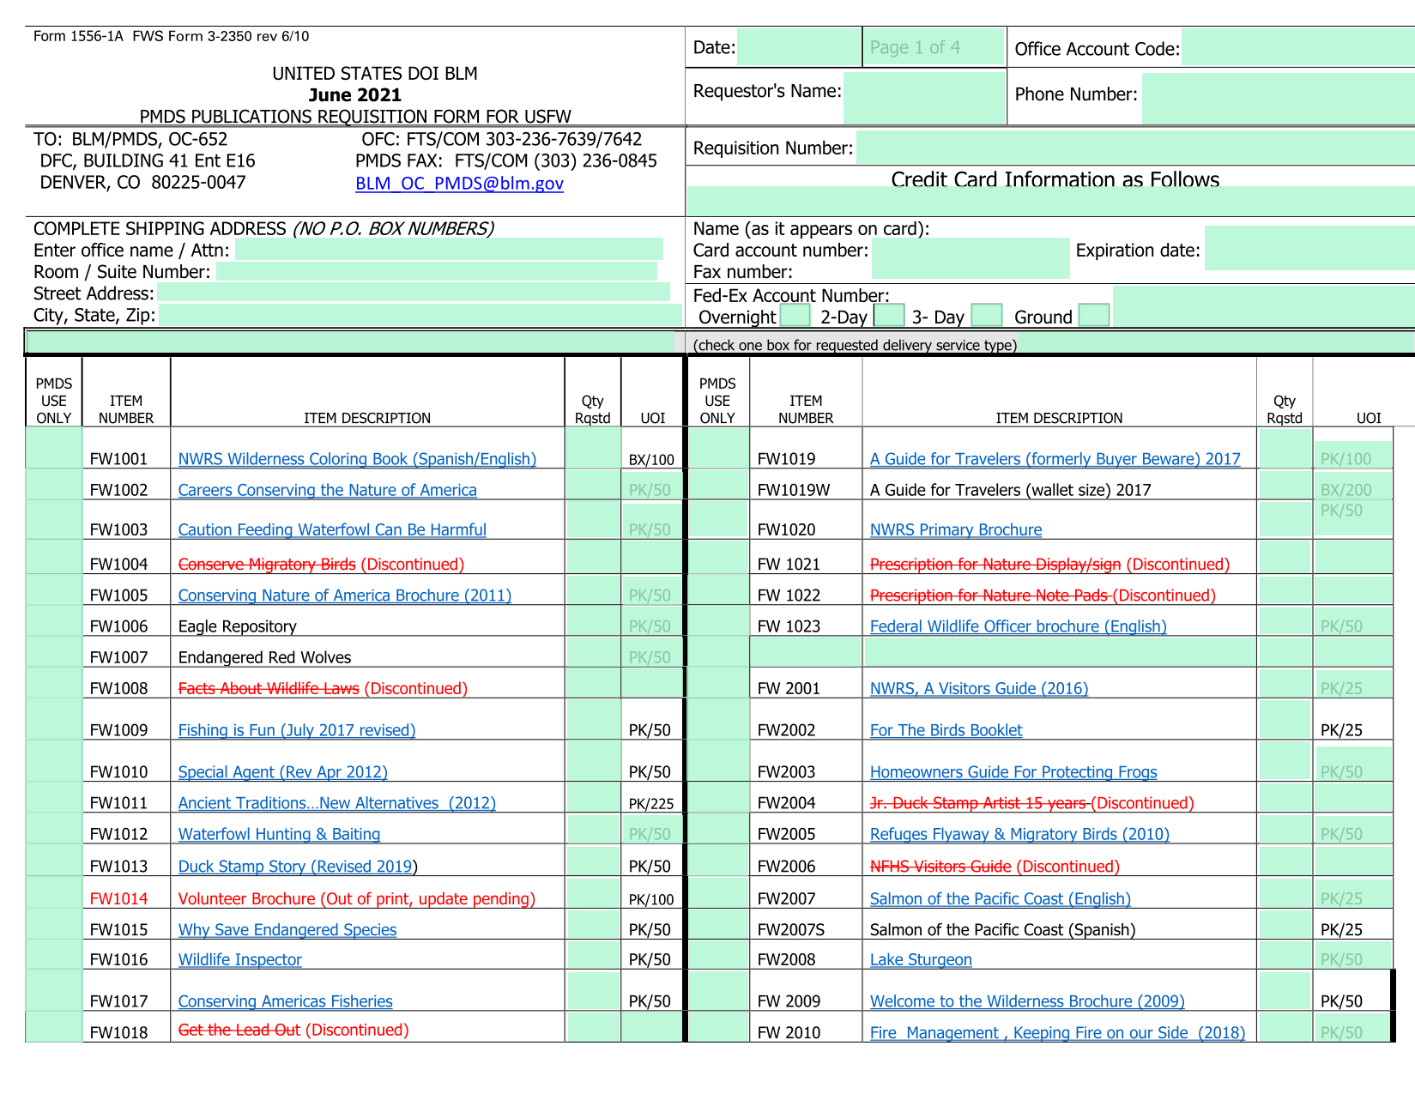Open NWRS Wilderness Coloring Book link
Image resolution: width=1415 pixels, height=1094 pixels.
tap(357, 459)
